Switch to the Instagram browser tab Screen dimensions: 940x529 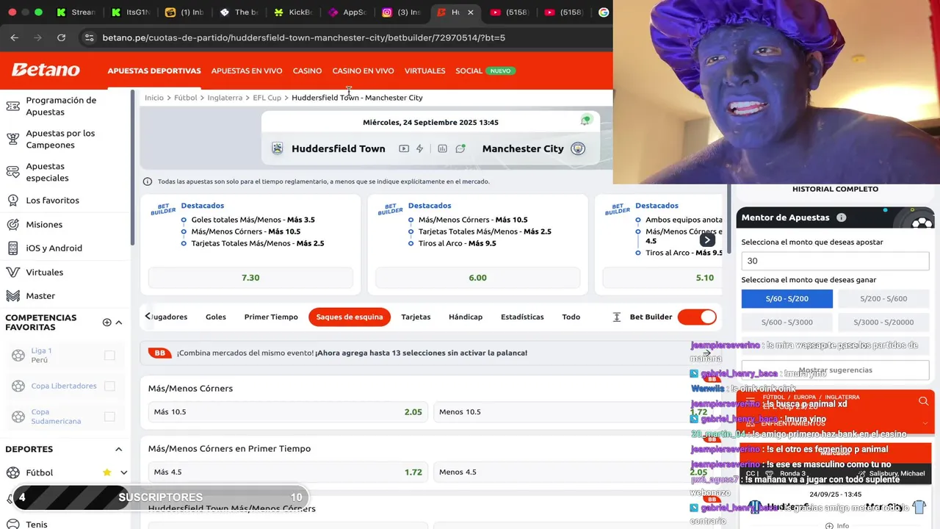click(x=402, y=12)
